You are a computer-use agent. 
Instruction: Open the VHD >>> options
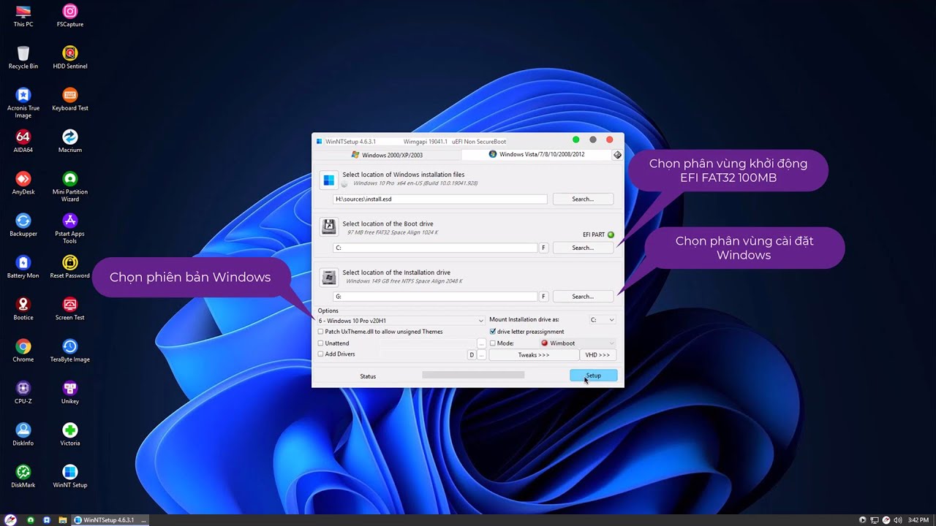(x=597, y=355)
